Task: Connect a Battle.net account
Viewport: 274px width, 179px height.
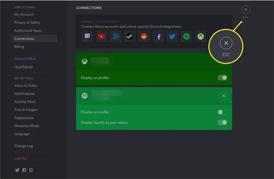Action: (x=116, y=36)
